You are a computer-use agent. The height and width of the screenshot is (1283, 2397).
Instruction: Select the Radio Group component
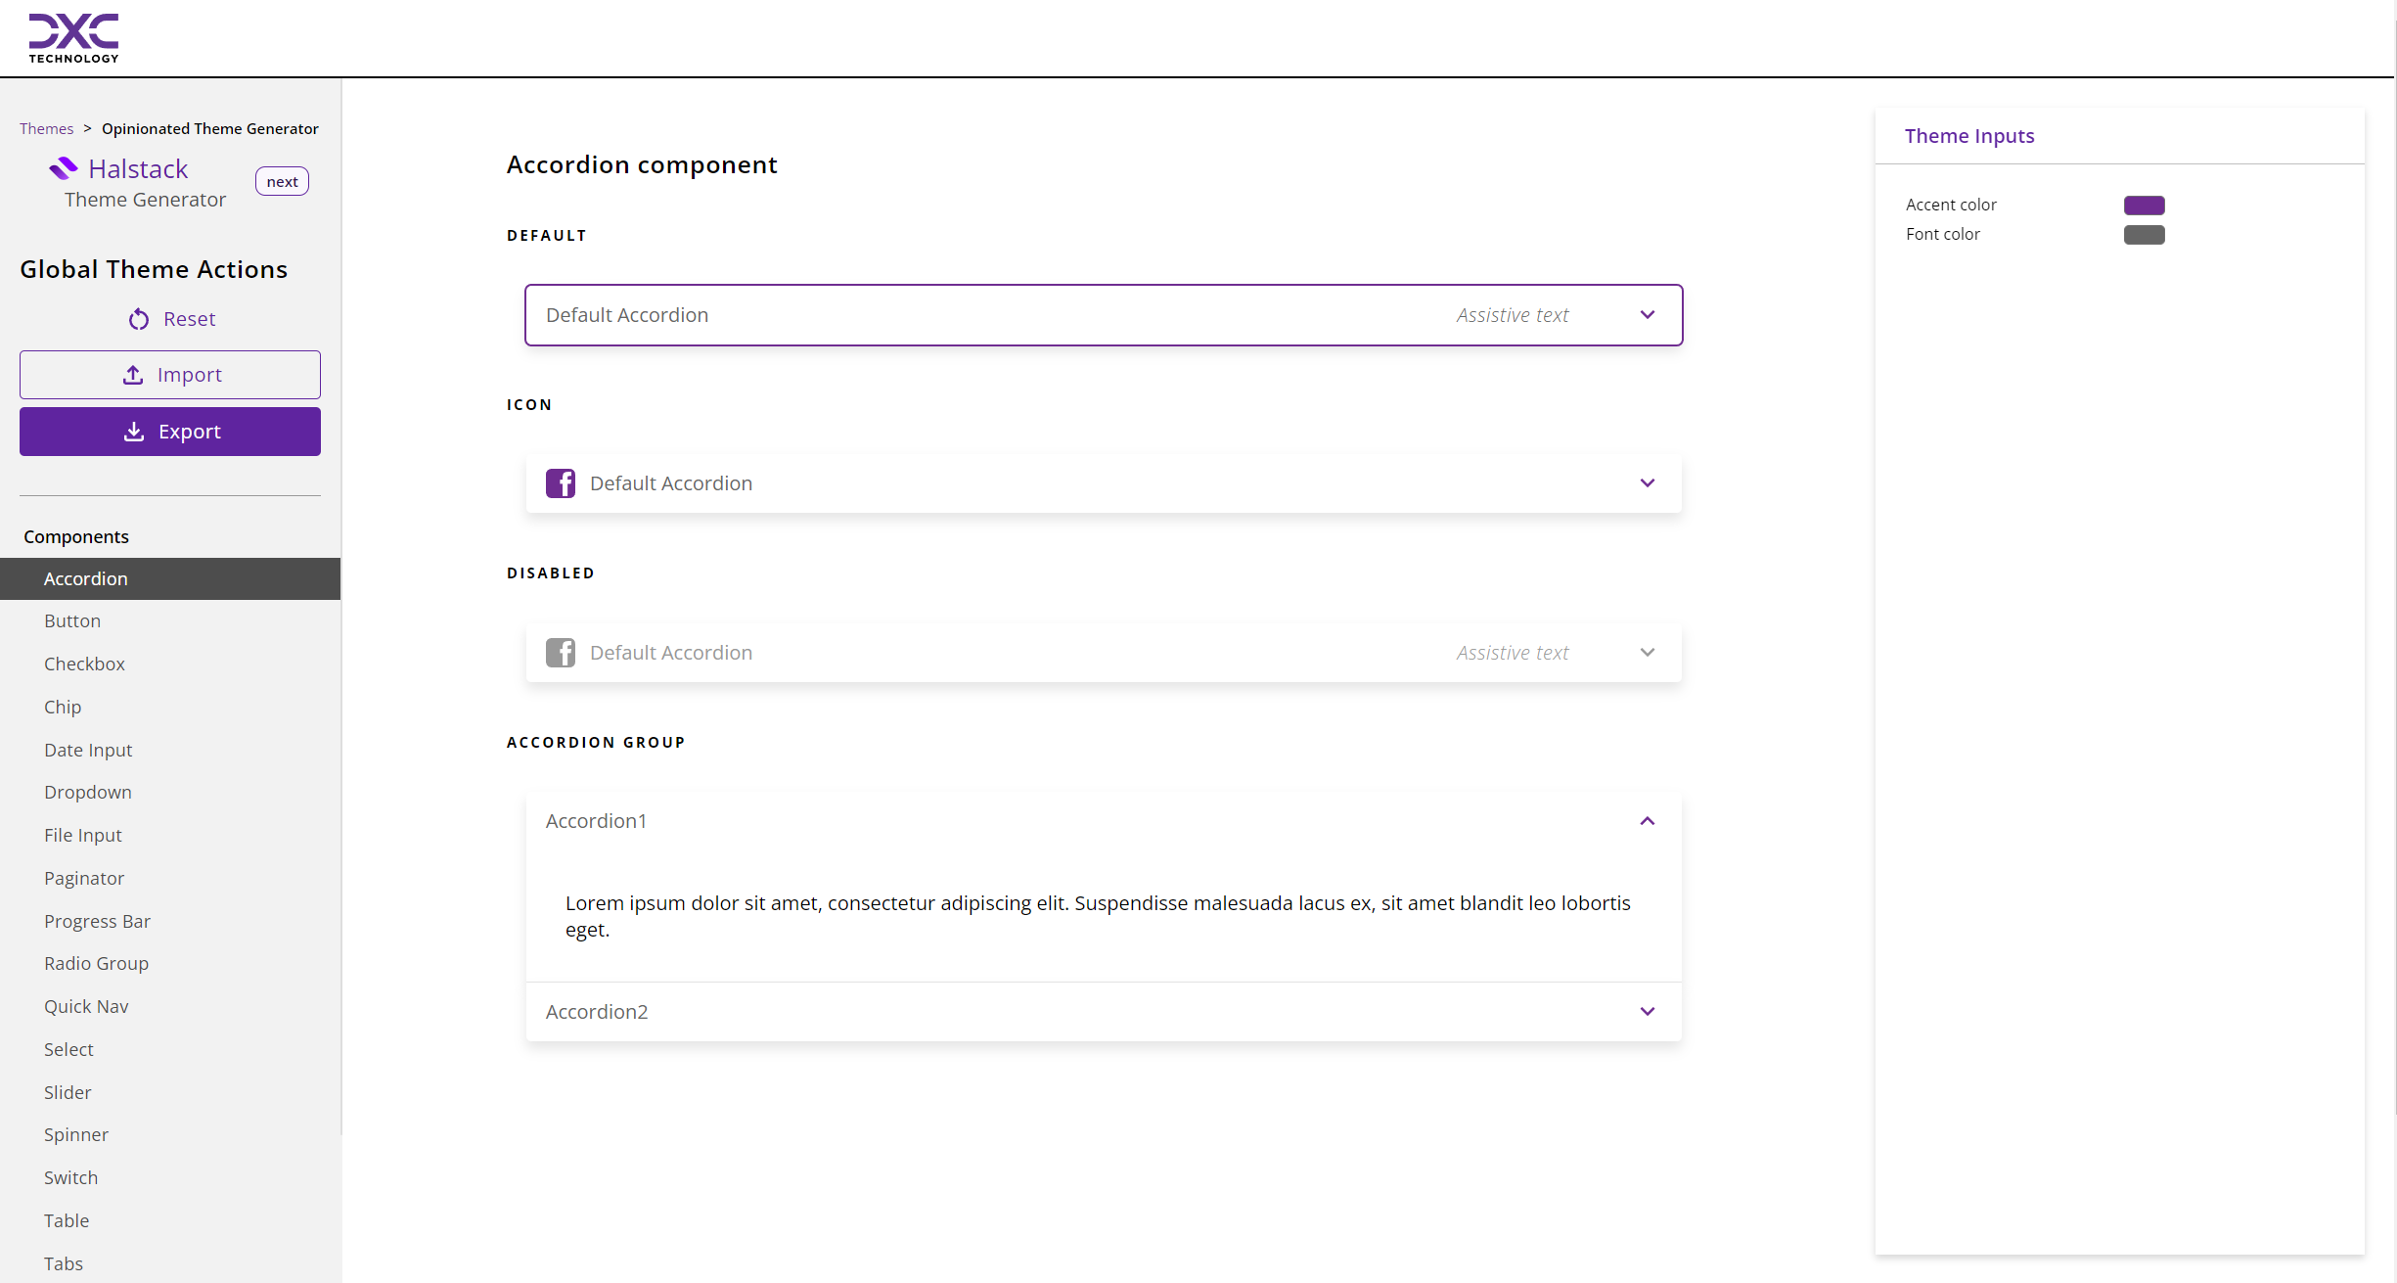pyautogui.click(x=97, y=963)
